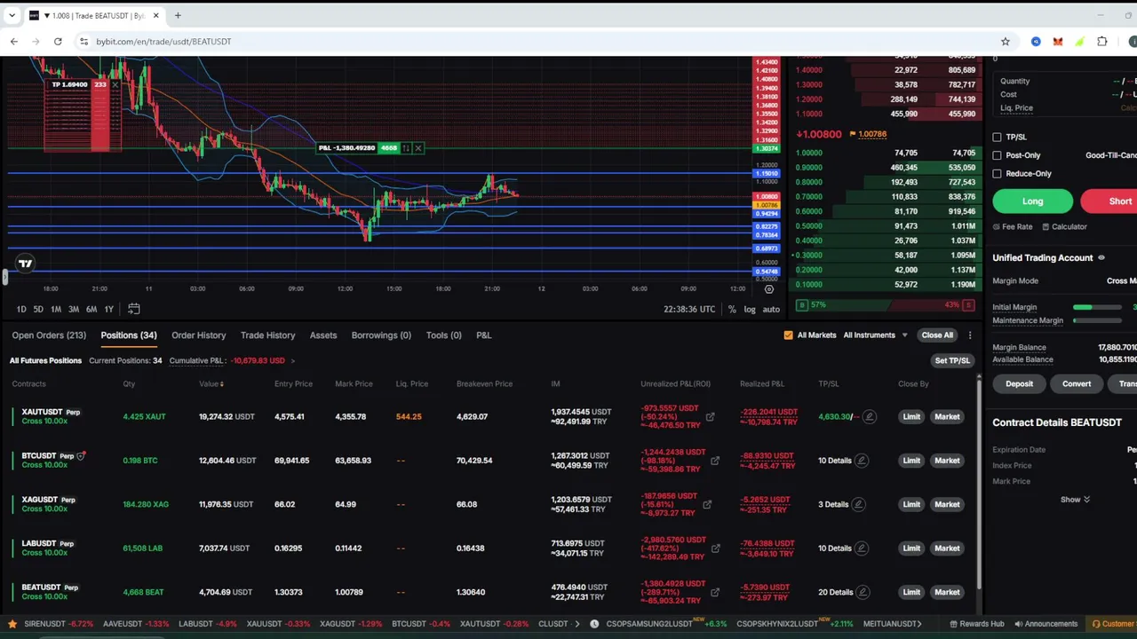This screenshot has height=639, width=1137.
Task: Expand contract details with Show
Action: tap(1075, 500)
